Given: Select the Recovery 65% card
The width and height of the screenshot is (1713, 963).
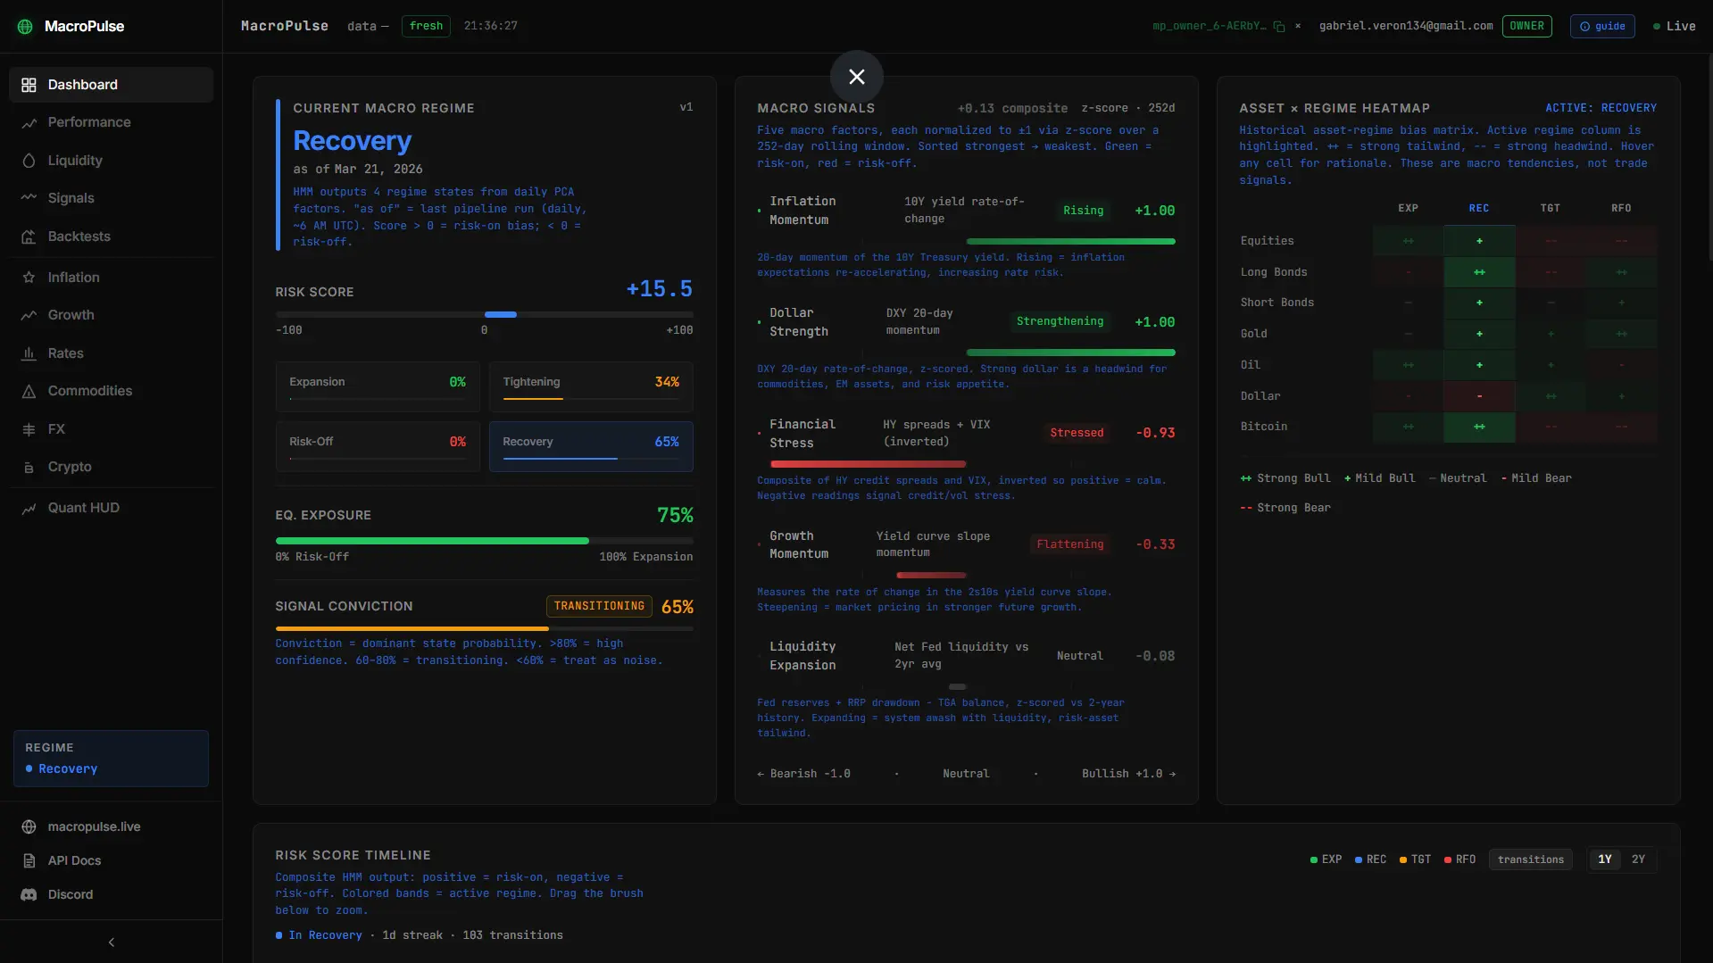Looking at the screenshot, I should tap(591, 446).
